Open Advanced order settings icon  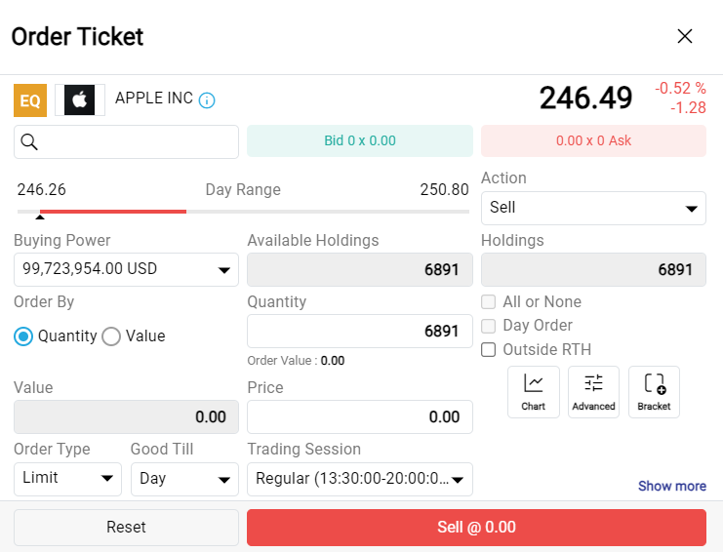coord(593,391)
